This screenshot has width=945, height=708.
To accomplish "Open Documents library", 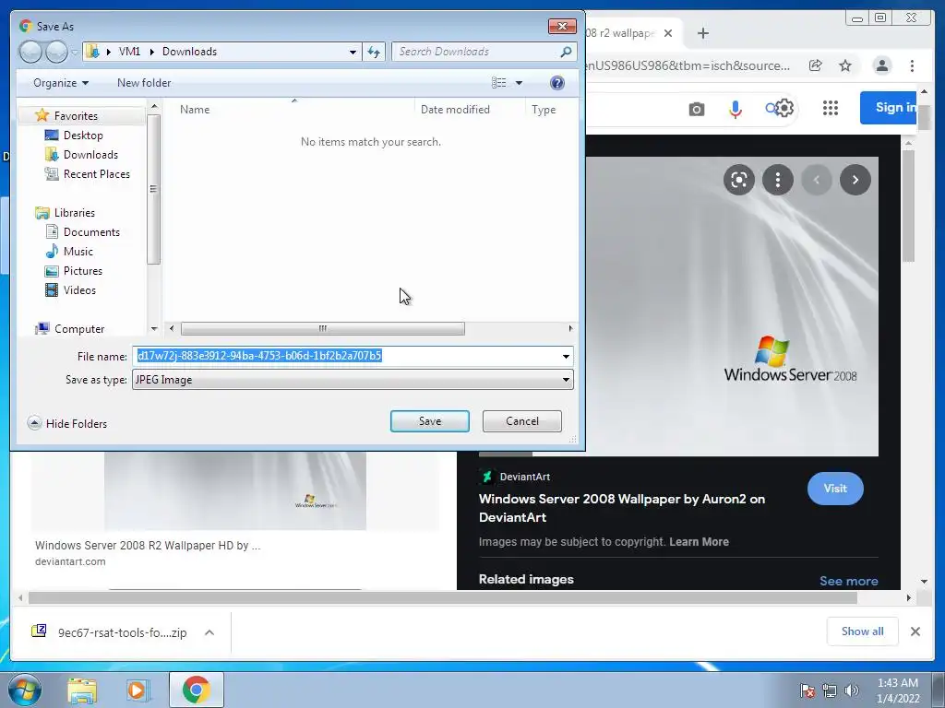I will click(x=91, y=232).
